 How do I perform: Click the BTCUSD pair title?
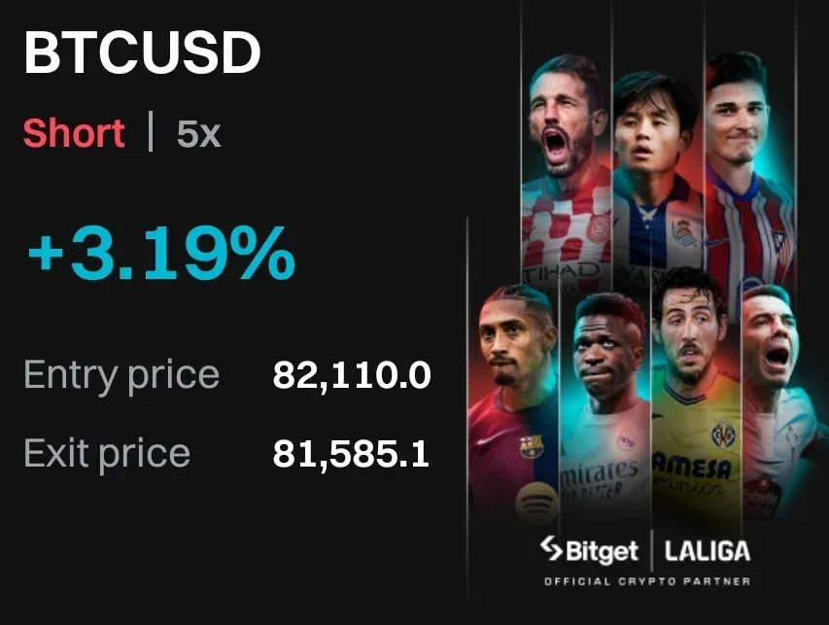click(x=142, y=54)
